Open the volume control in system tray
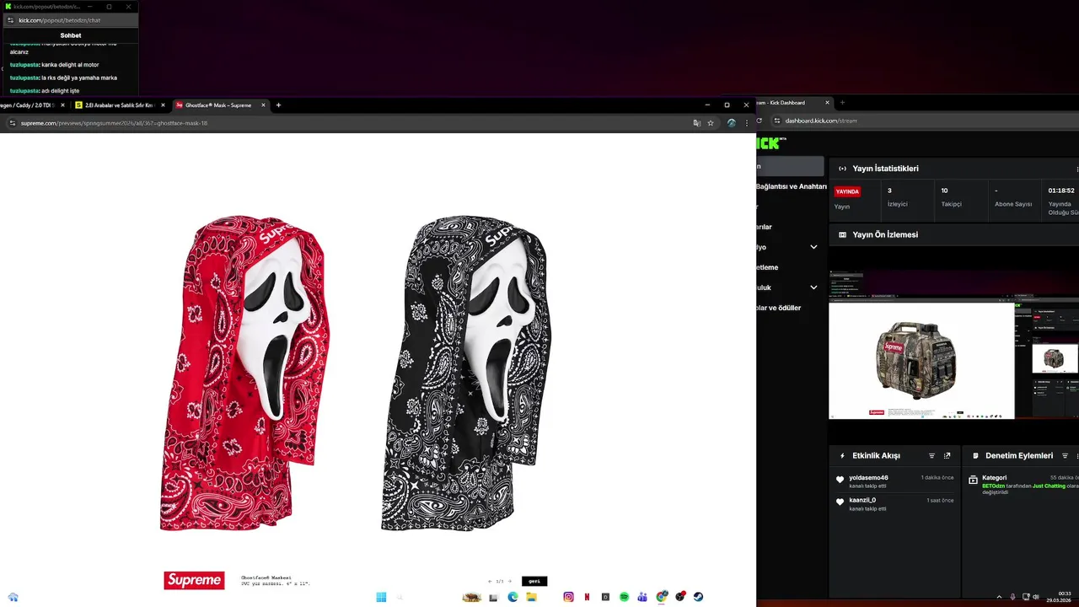The height and width of the screenshot is (607, 1079). [1036, 597]
